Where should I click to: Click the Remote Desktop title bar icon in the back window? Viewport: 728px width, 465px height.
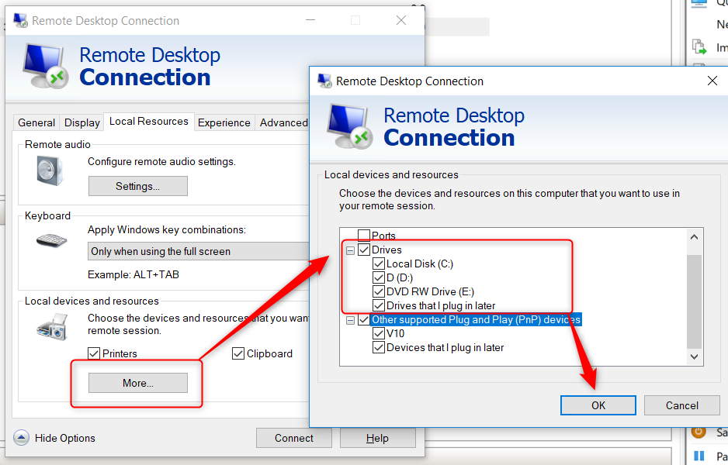click(x=20, y=20)
